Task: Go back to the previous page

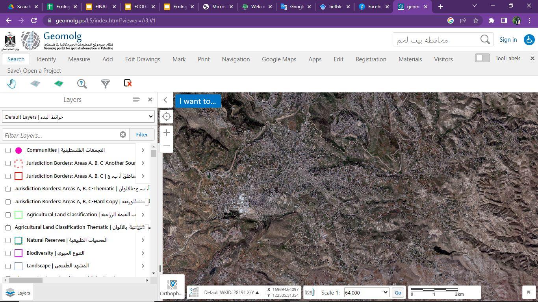Action: coord(9,20)
